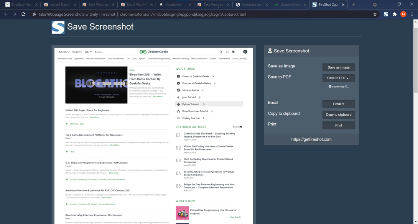Click the address bar URL field
The image size is (418, 224).
point(183,15)
